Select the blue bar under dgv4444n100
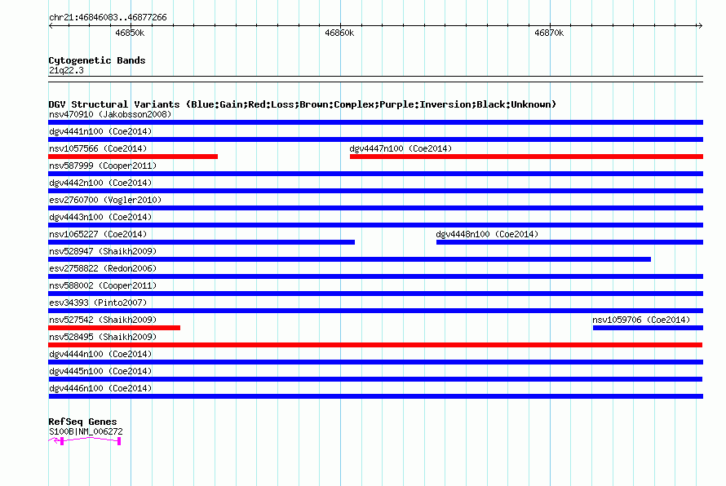Screen dimensions: 726x486 (x=375, y=362)
